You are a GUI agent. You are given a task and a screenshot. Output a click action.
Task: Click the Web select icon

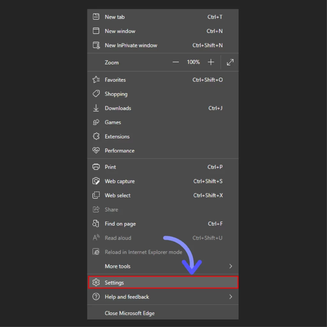[96, 195]
